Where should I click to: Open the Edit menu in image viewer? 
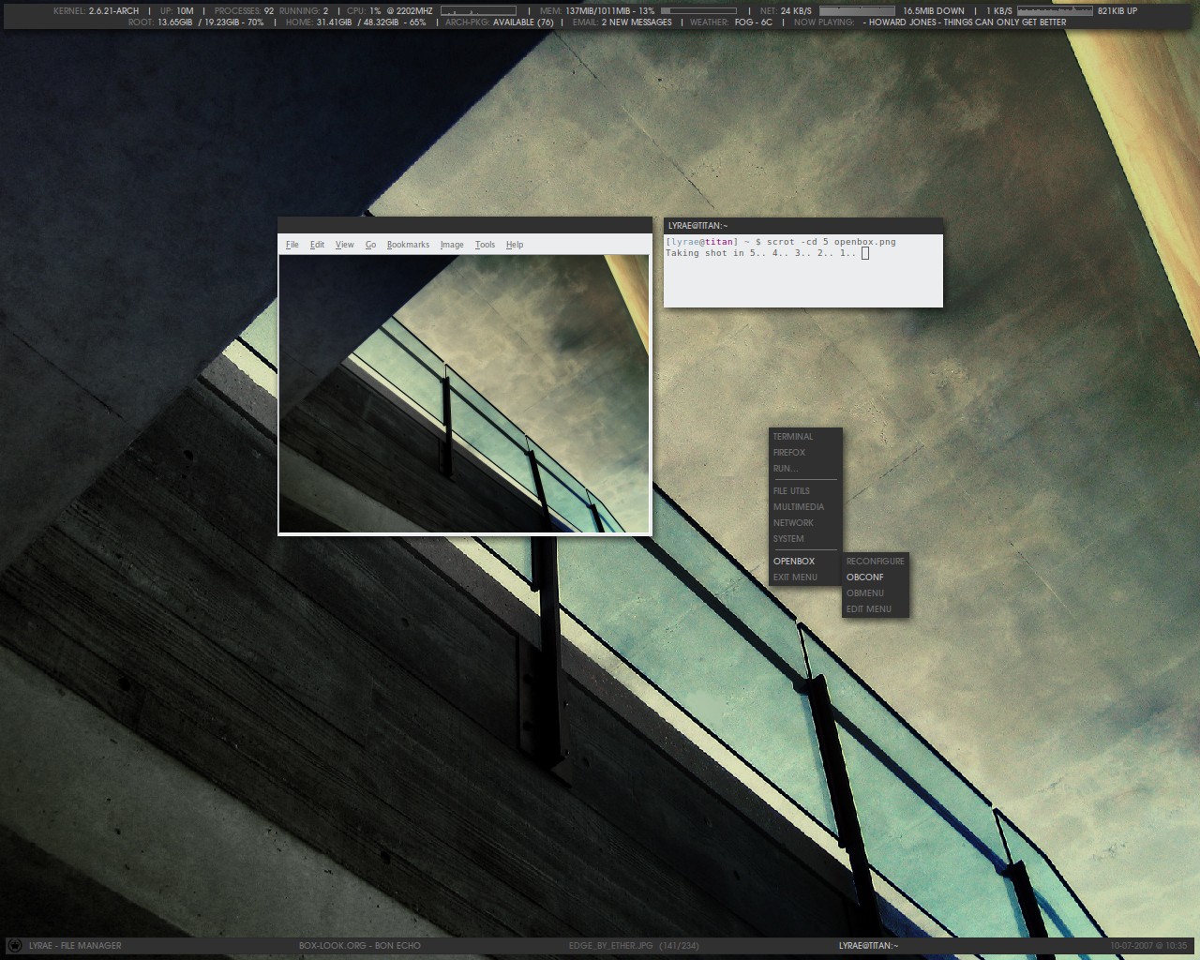click(x=317, y=245)
